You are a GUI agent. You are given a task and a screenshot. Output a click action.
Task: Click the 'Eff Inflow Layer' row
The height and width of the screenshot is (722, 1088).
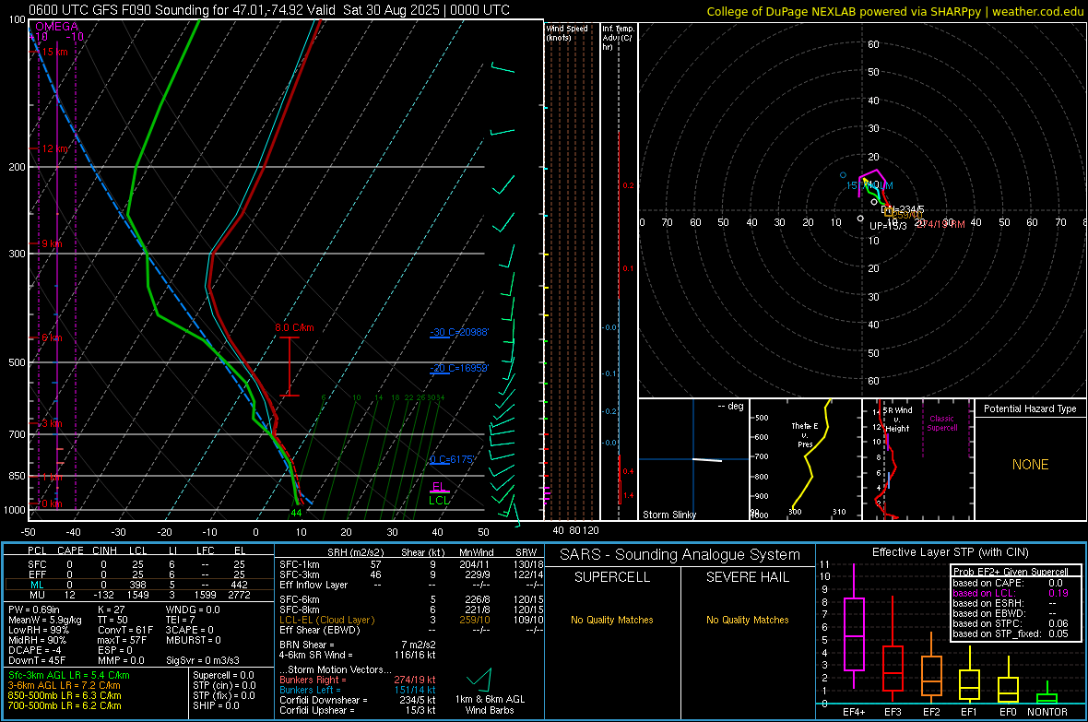[411, 586]
